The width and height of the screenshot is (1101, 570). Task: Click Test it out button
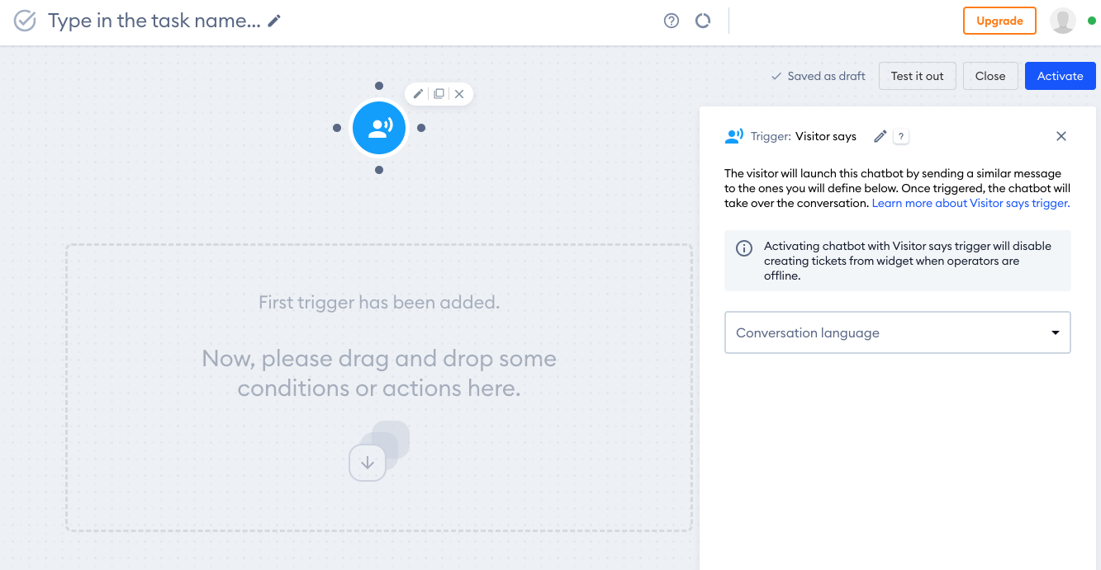pyautogui.click(x=917, y=76)
